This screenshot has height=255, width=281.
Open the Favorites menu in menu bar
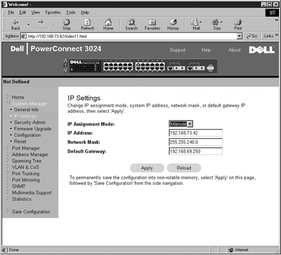53,12
